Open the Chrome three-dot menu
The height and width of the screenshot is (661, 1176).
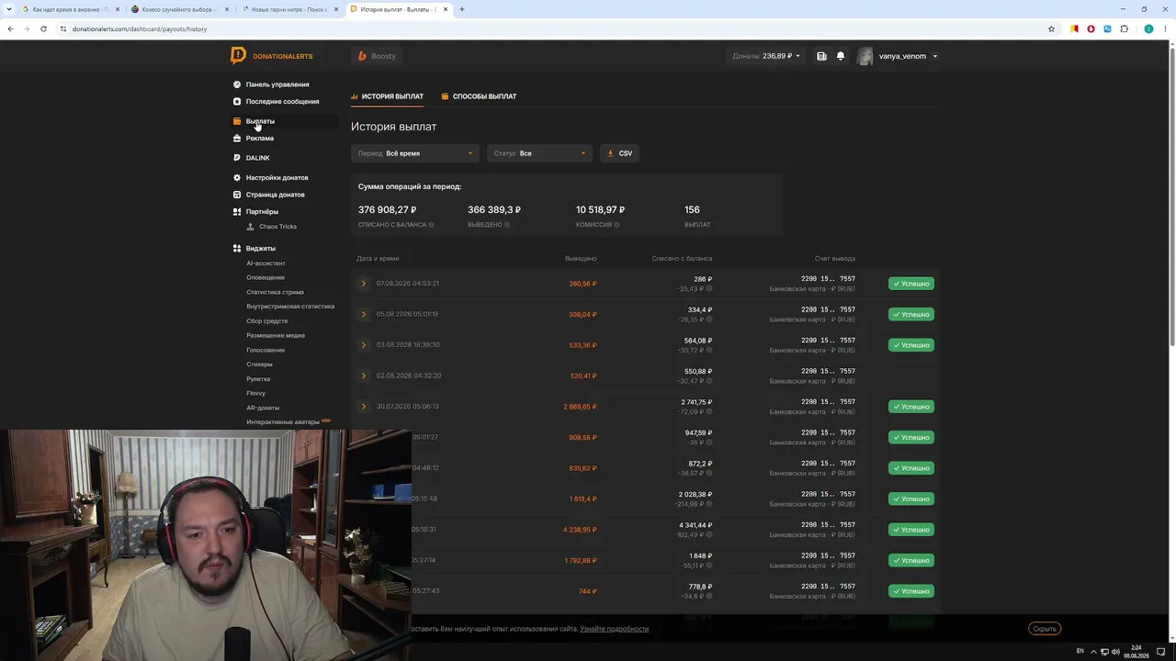(1165, 29)
